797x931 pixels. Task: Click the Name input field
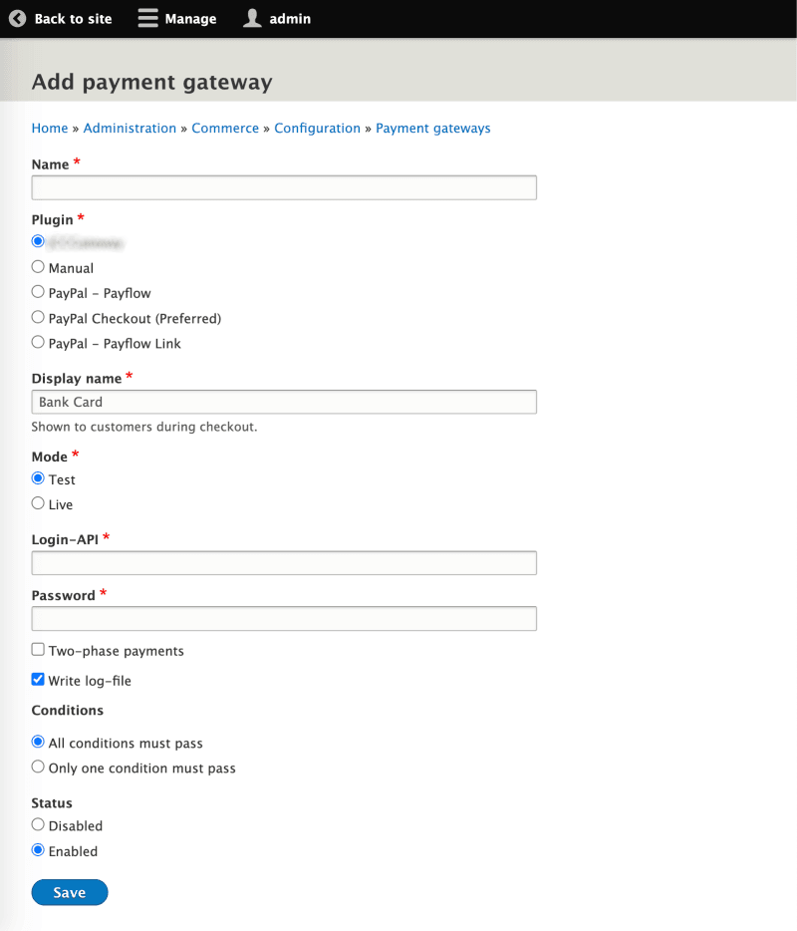[284, 187]
